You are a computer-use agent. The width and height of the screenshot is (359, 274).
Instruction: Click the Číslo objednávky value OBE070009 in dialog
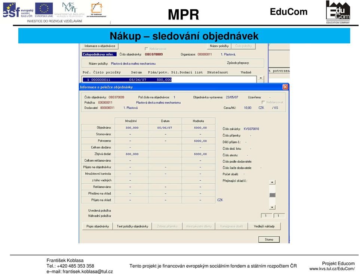click(116, 97)
